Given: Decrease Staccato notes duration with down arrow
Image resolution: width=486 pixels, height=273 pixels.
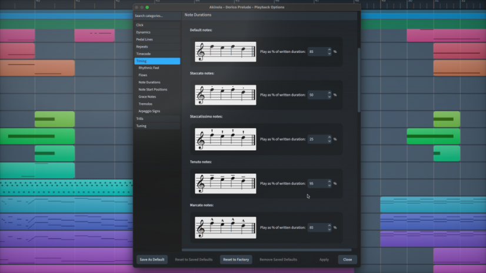Looking at the screenshot, I should point(329,97).
